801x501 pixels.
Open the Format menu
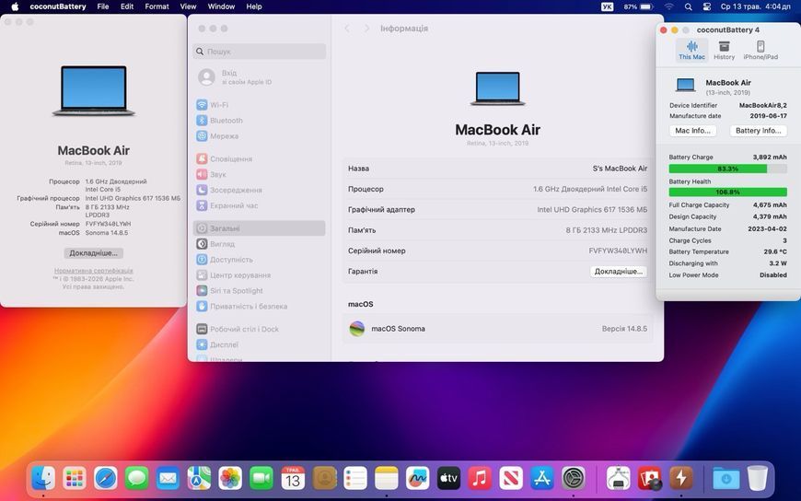pos(157,6)
